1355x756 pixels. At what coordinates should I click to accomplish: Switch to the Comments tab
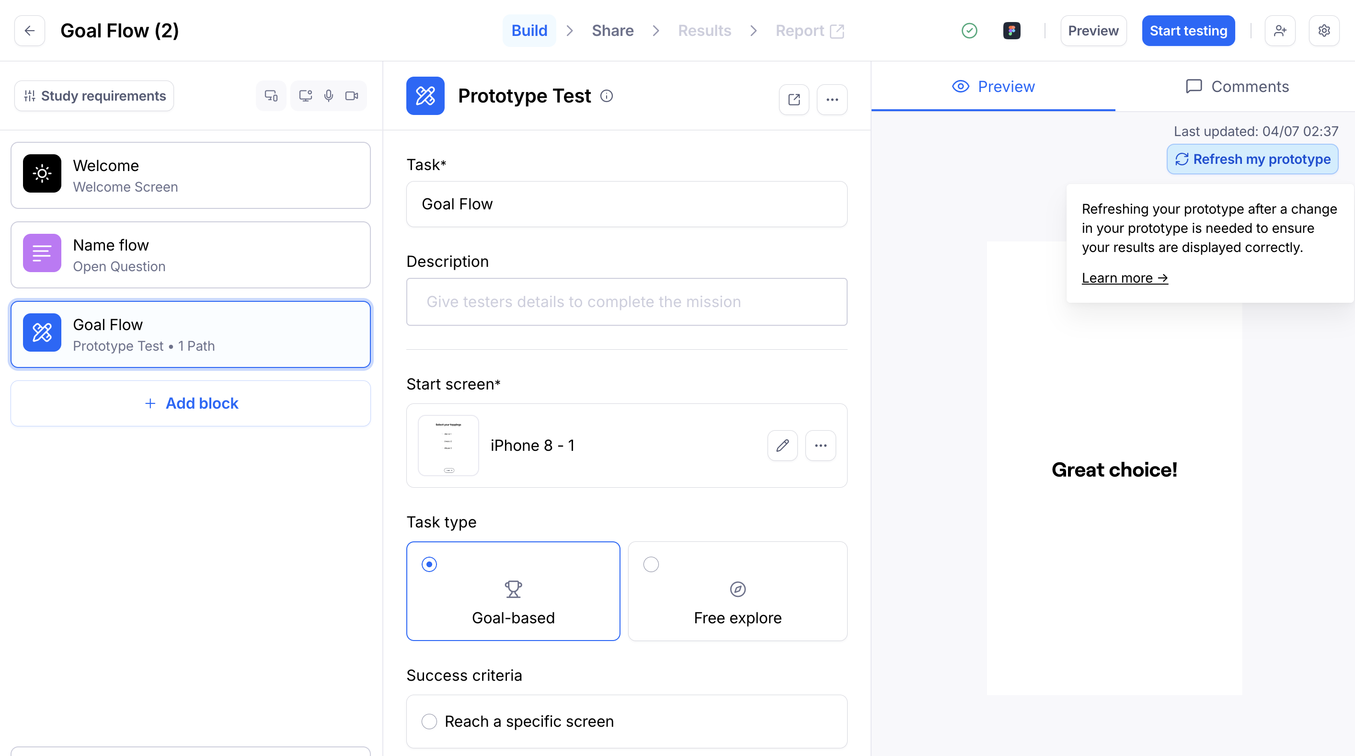1237,86
